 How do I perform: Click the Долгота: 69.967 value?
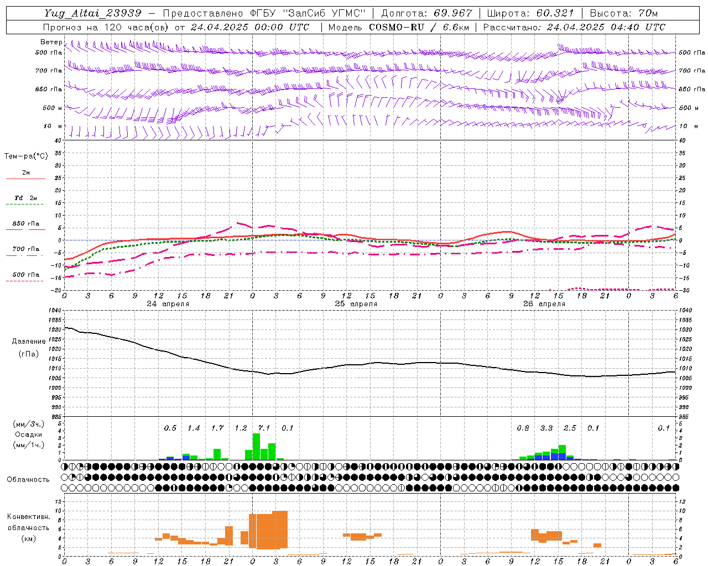point(426,13)
